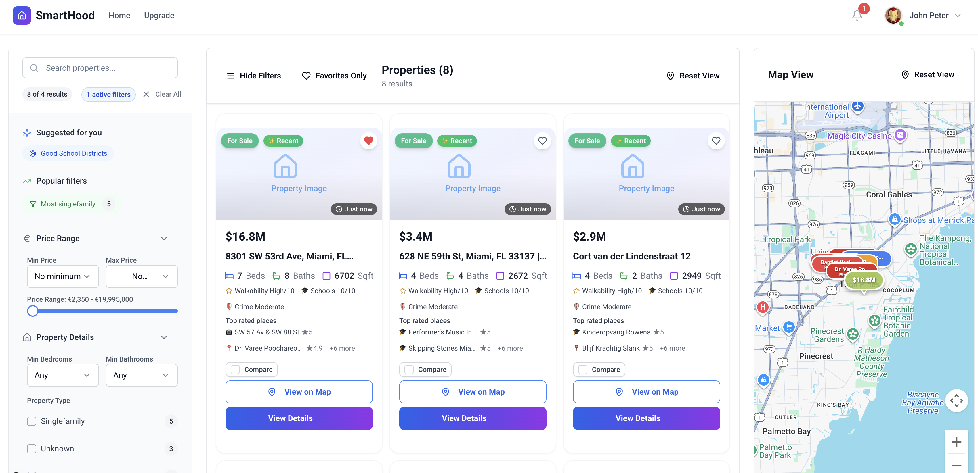Image resolution: width=978 pixels, height=473 pixels.
Task: Expand the Min Bedrooms selector
Action: point(63,375)
